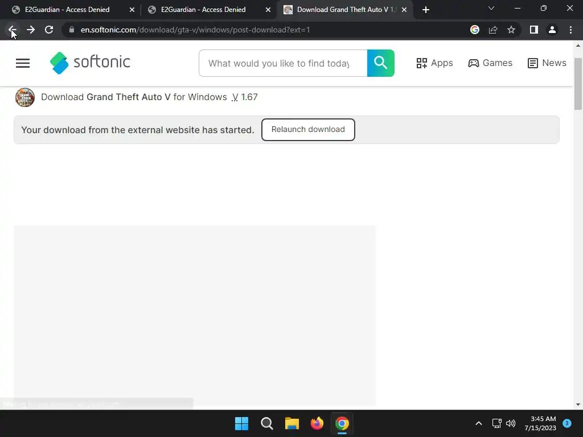Open the Grand Theft Auto V title link

pos(129,97)
